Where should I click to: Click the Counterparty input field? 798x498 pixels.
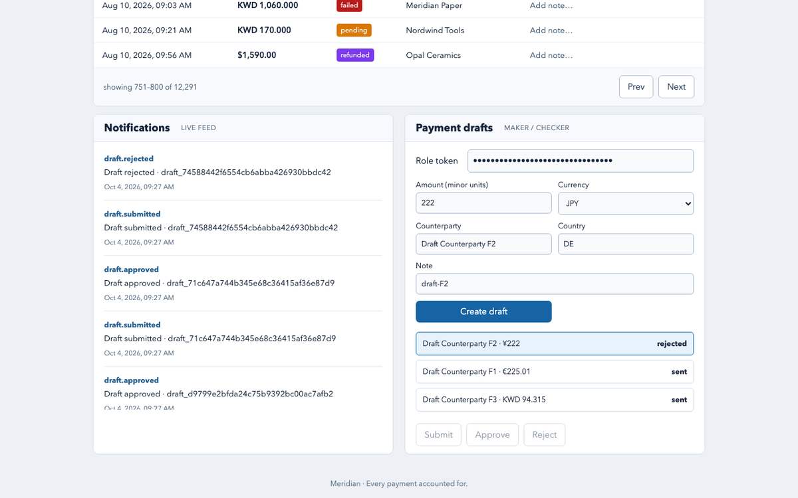coord(483,244)
